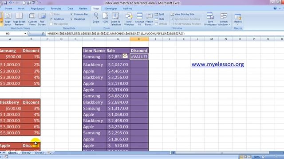The height and width of the screenshot is (159, 284).
Task: Open the Excel Help icon
Action: pyautogui.click(x=275, y=8)
